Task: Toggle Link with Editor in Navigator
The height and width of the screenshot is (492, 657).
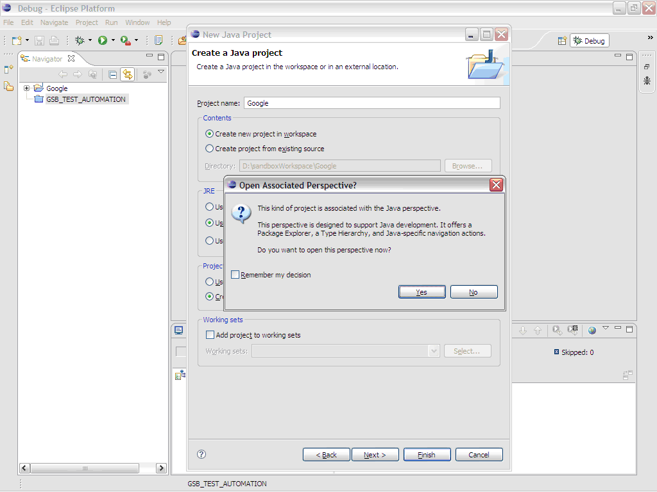Action: [x=128, y=74]
